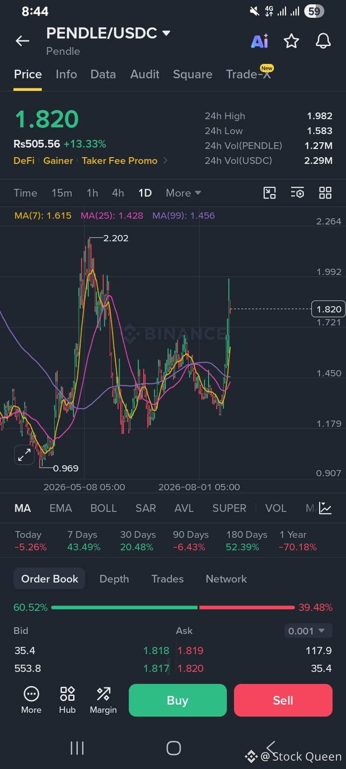Open Android recent apps button
Image resolution: width=346 pixels, height=769 pixels.
[x=77, y=748]
